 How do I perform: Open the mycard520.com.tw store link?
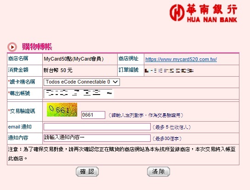(x=181, y=59)
